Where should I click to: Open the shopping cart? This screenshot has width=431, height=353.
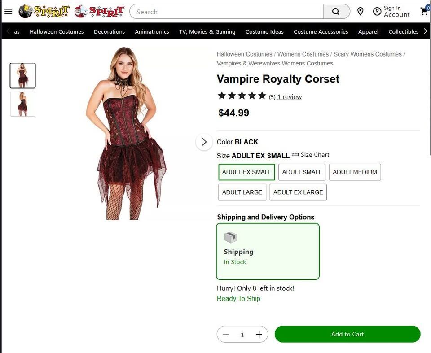pos(424,12)
